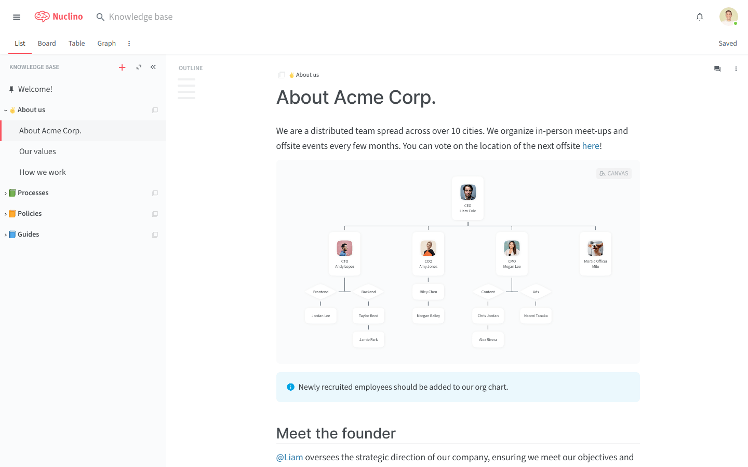
Task: Open the document three-dot options menu
Action: pos(736,68)
